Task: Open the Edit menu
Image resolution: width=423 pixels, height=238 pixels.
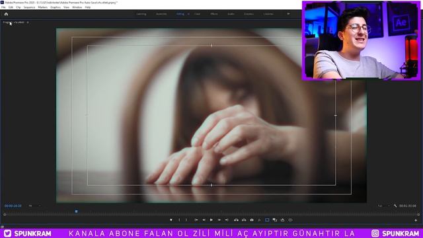Action: point(11,7)
